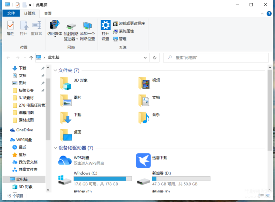Screen dimensions: 275x202
Task: Click the search box for This PC
Action: [x=216, y=58]
